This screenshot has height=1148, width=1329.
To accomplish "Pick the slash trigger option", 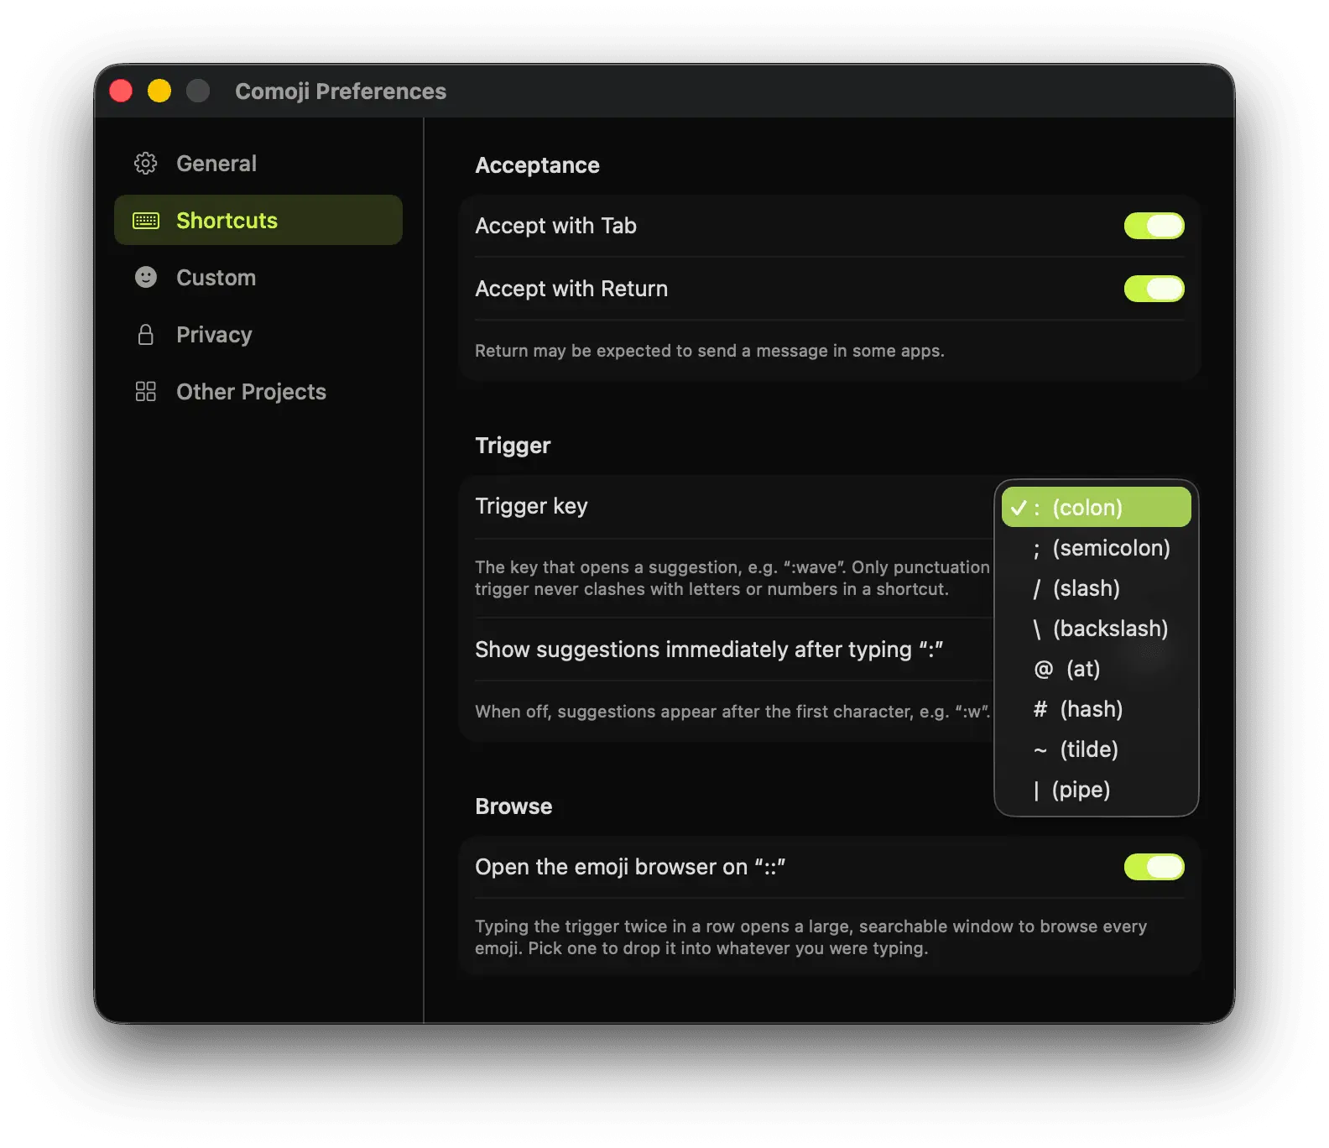I will click(1096, 588).
